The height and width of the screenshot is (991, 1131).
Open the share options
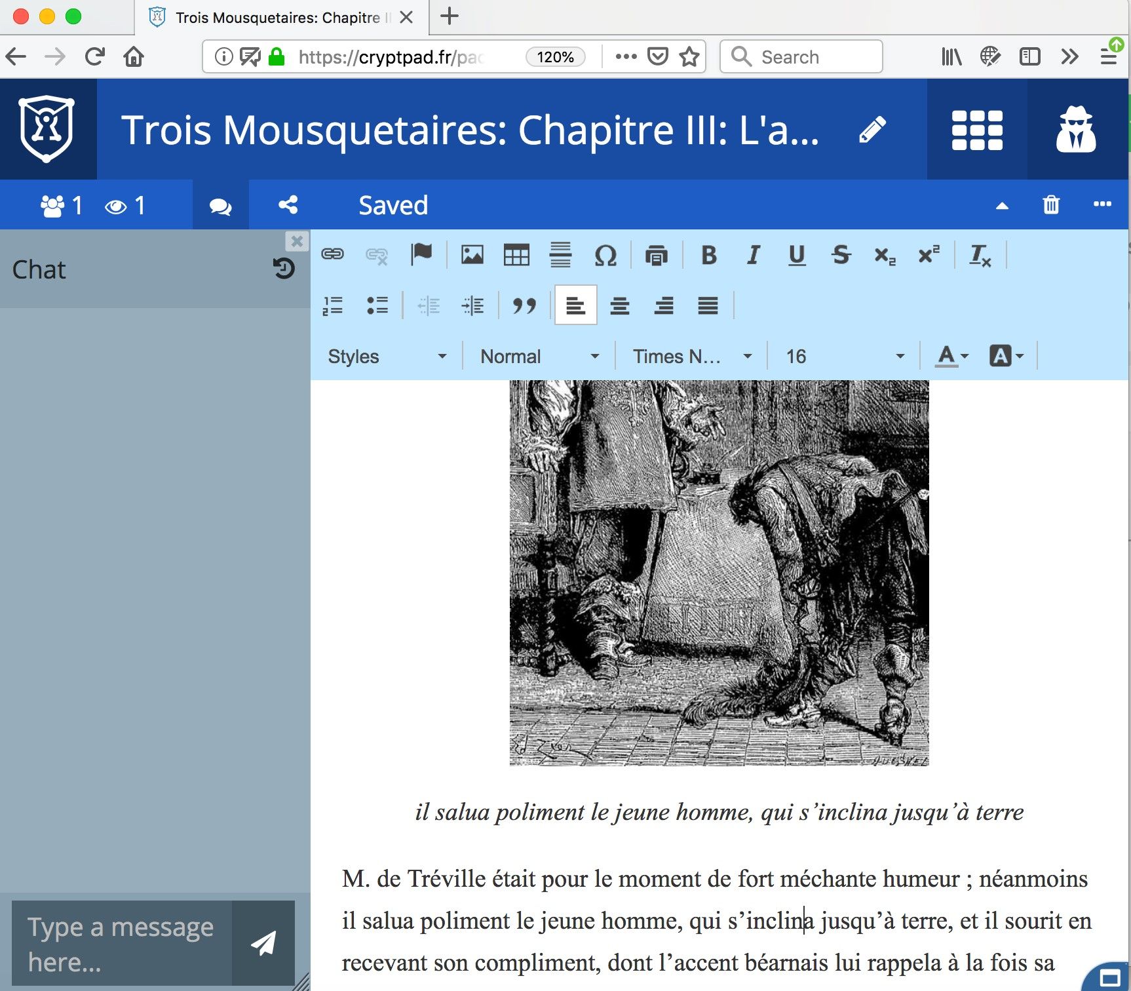pyautogui.click(x=288, y=205)
